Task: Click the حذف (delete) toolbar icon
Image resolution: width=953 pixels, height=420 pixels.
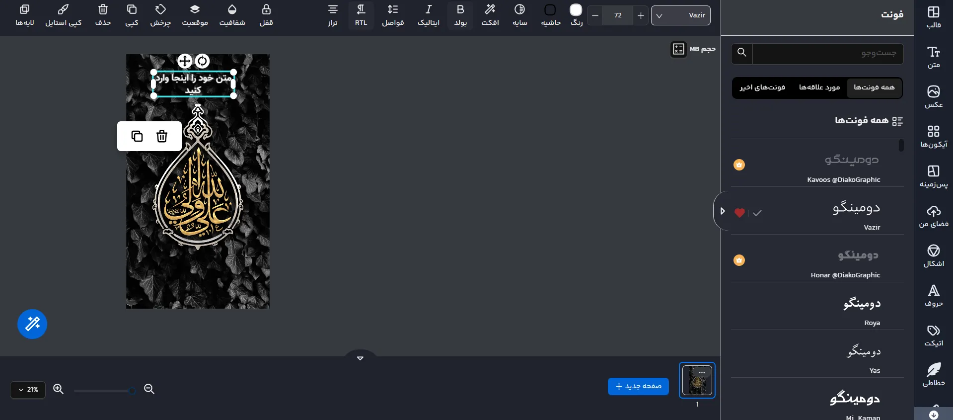Action: point(103,15)
